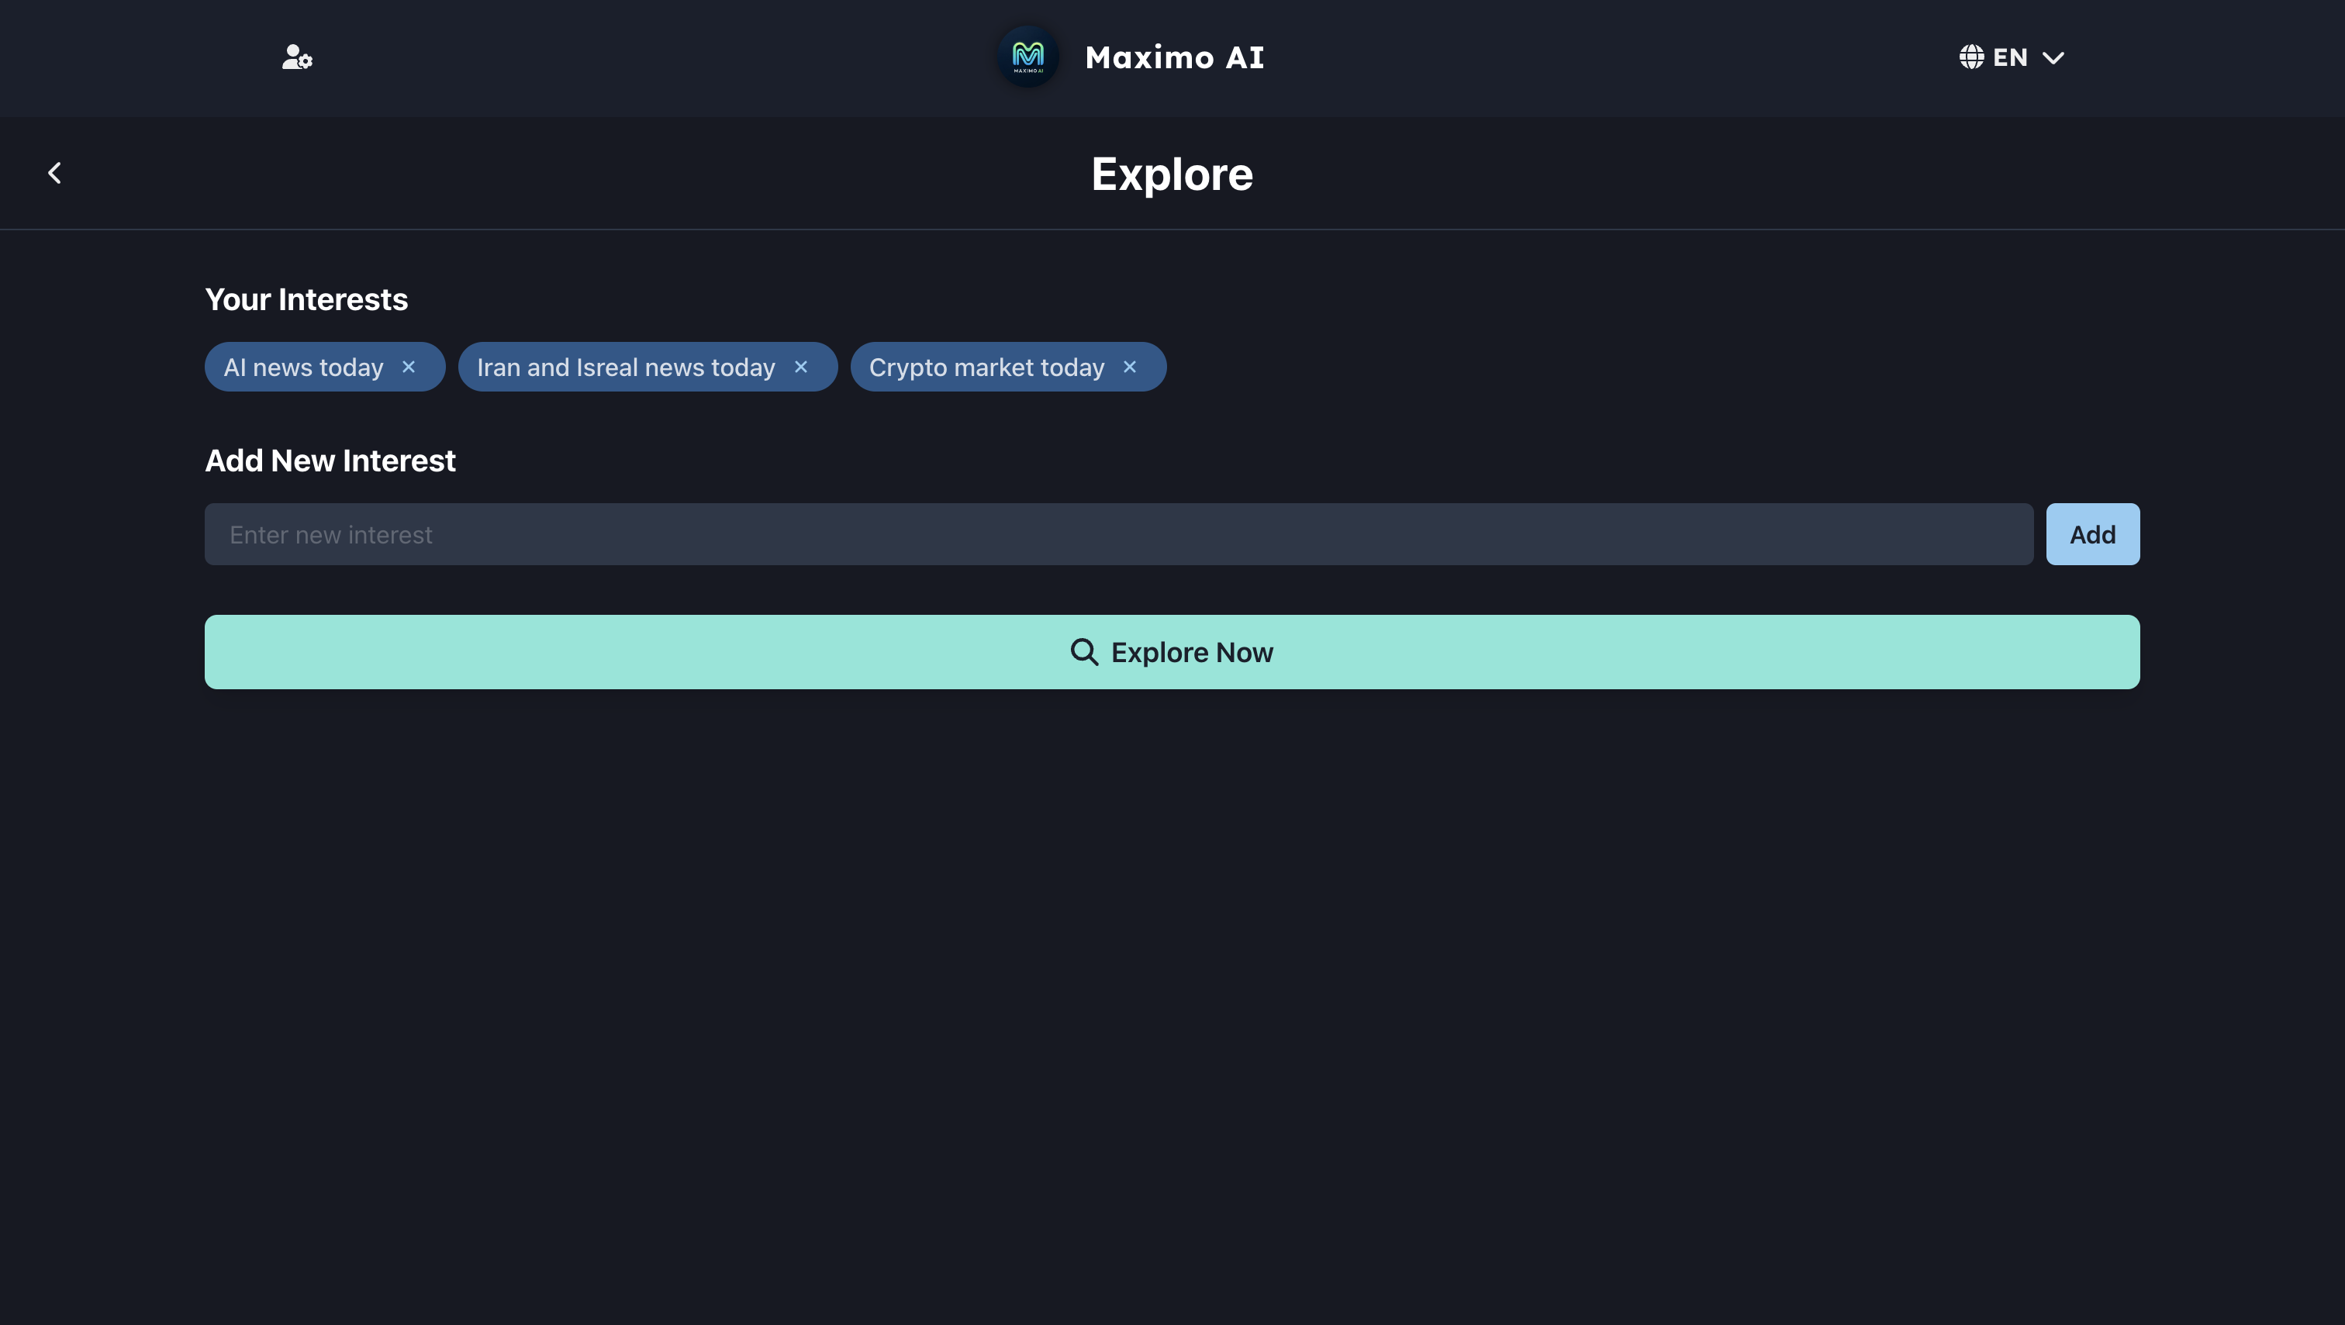Go back using the left chevron
Screen dimensions: 2345x1325
click(54, 173)
